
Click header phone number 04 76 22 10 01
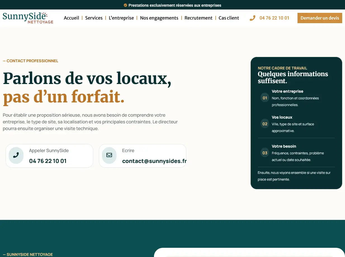(x=274, y=18)
